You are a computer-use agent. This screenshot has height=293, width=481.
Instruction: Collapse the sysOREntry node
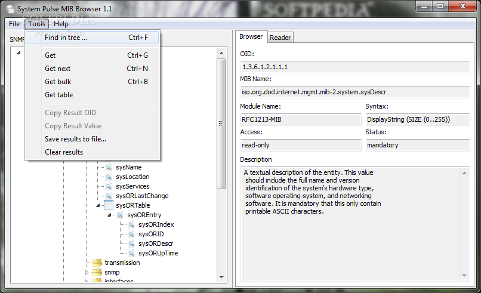[x=109, y=215]
